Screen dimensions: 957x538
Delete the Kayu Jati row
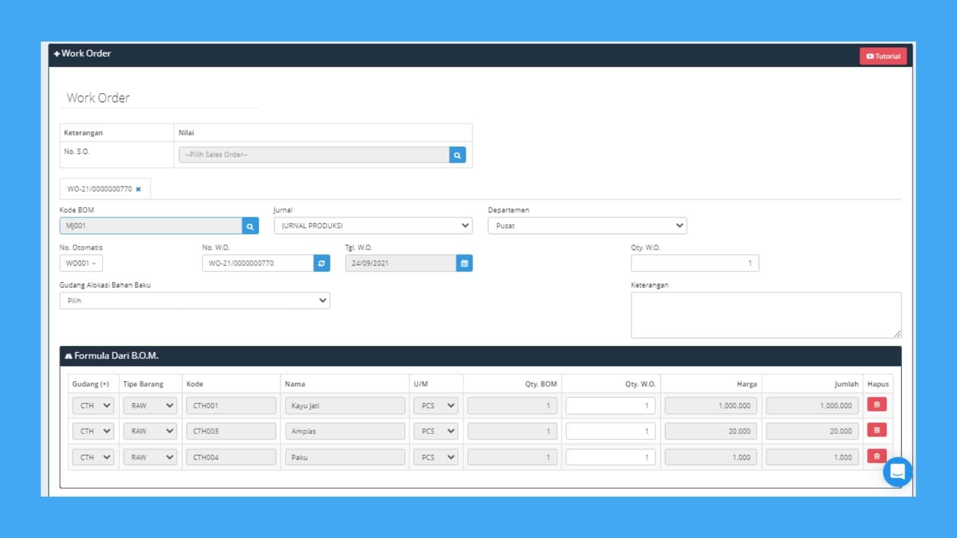876,404
